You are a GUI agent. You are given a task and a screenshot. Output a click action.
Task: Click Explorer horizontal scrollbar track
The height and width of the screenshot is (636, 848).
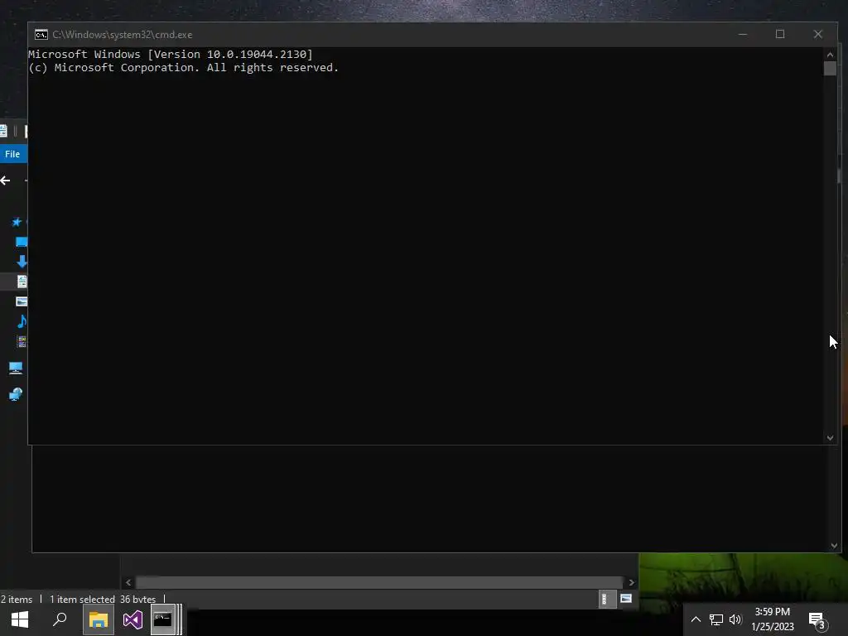coord(379,582)
